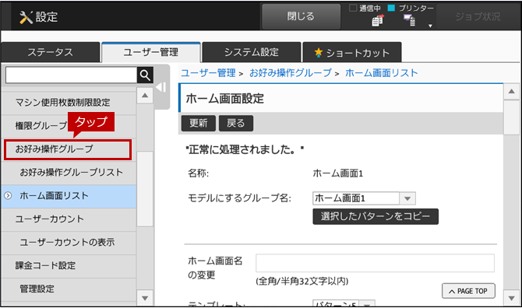Image resolution: width=522 pixels, height=308 pixels.
Task: Click the printer status icon
Action: [x=410, y=20]
